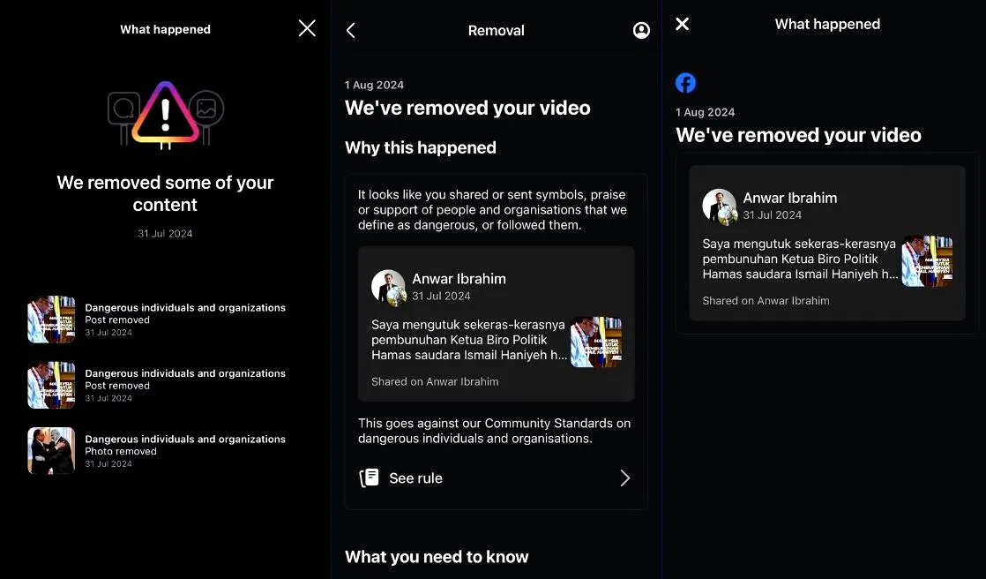The width and height of the screenshot is (986, 579).
Task: Click the Why this happened heading
Action: click(420, 147)
